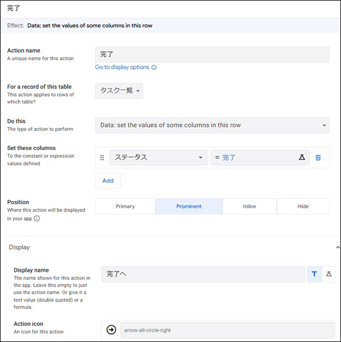Grab the drag handle beside ステータス row
This screenshot has width=341, height=342.
click(x=102, y=157)
